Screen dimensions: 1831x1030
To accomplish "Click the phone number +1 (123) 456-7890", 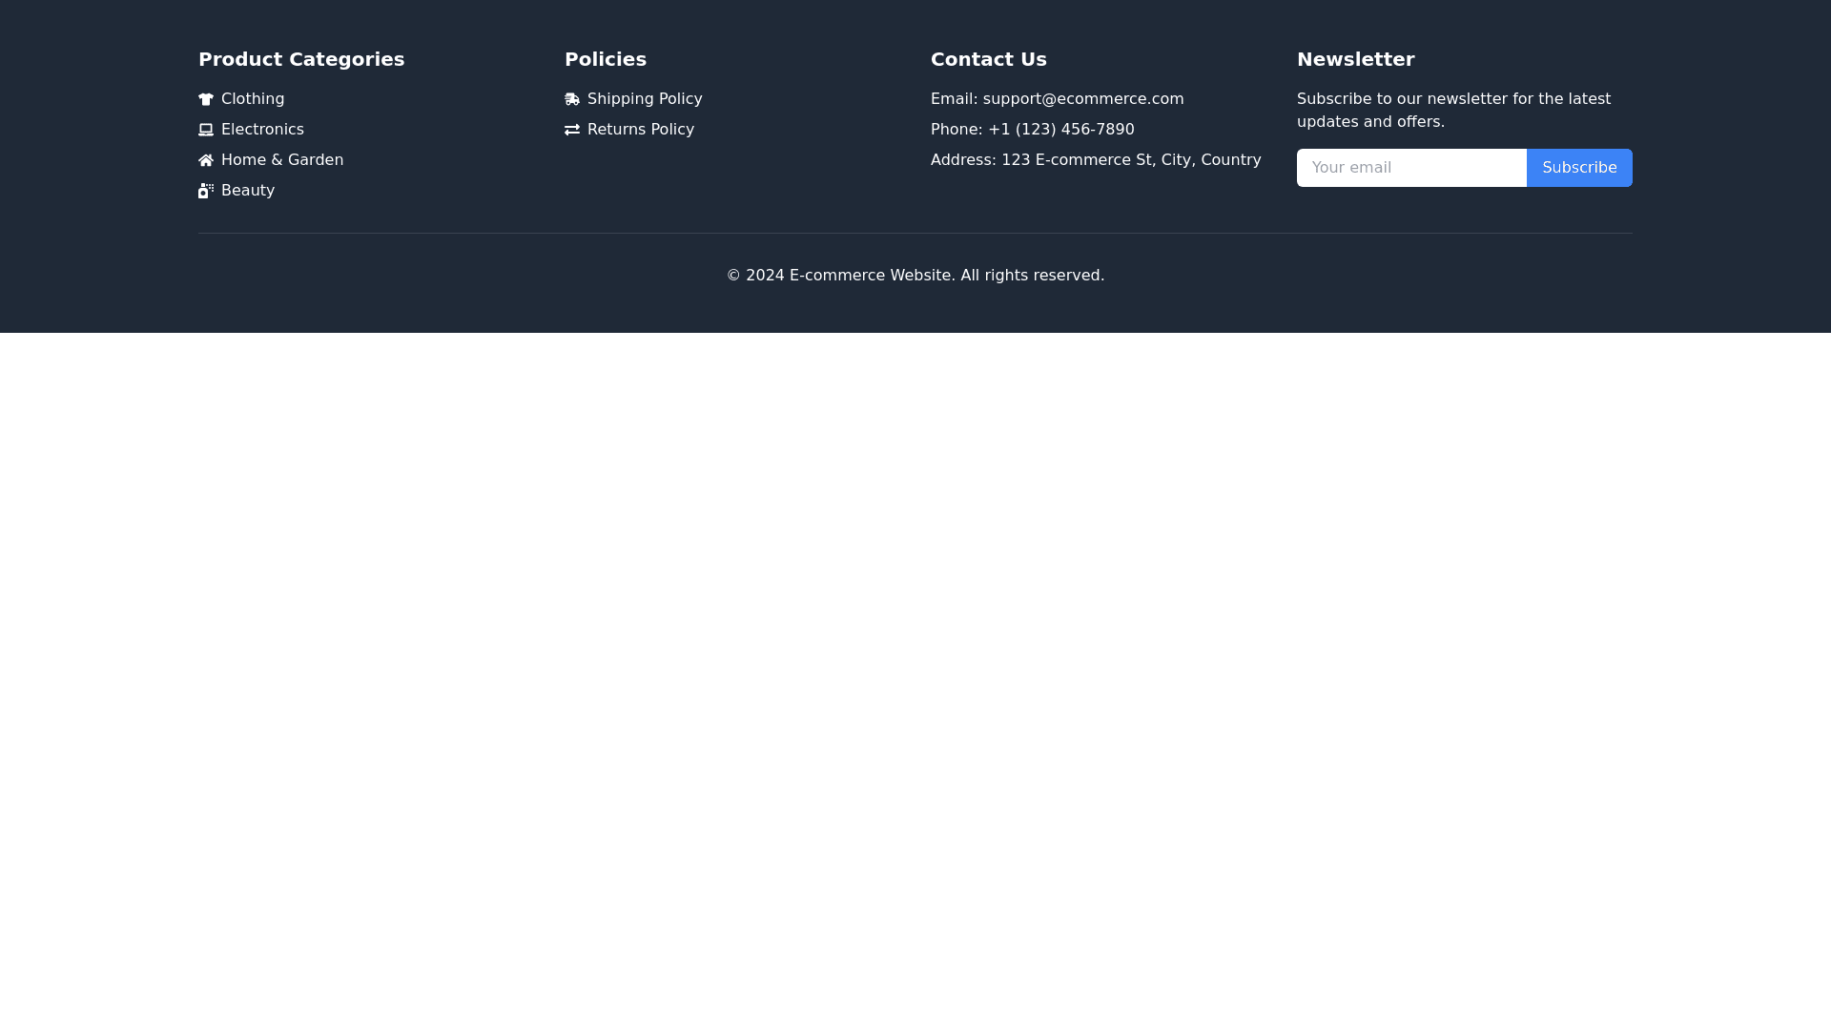I will click(1060, 130).
